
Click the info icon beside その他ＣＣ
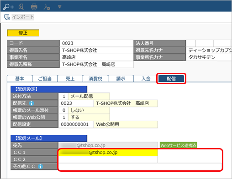tap(40, 167)
